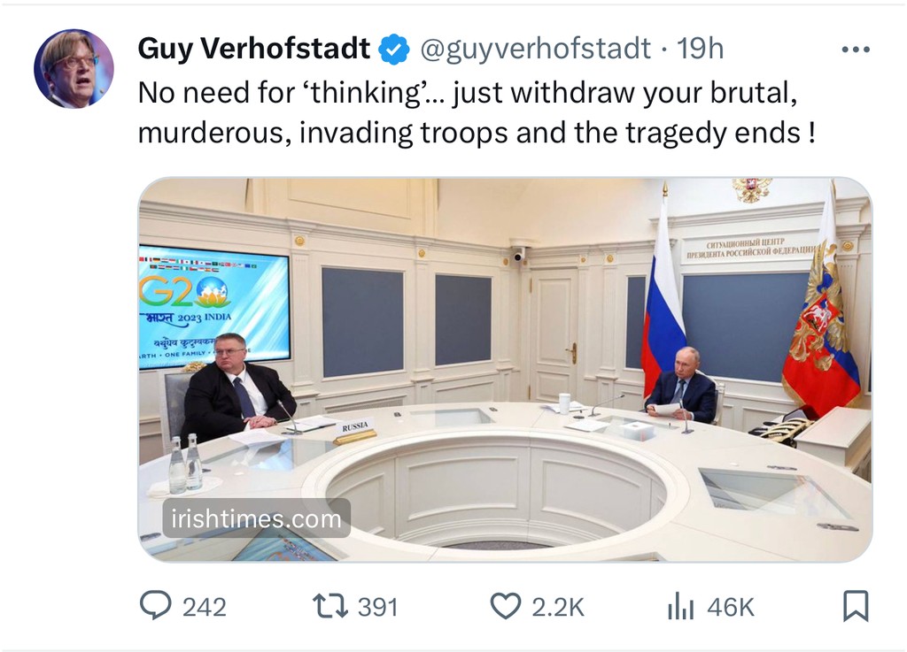Screen dimensions: 907x652
Task: Click the G20 India screen in the photo
Action: click(x=213, y=304)
